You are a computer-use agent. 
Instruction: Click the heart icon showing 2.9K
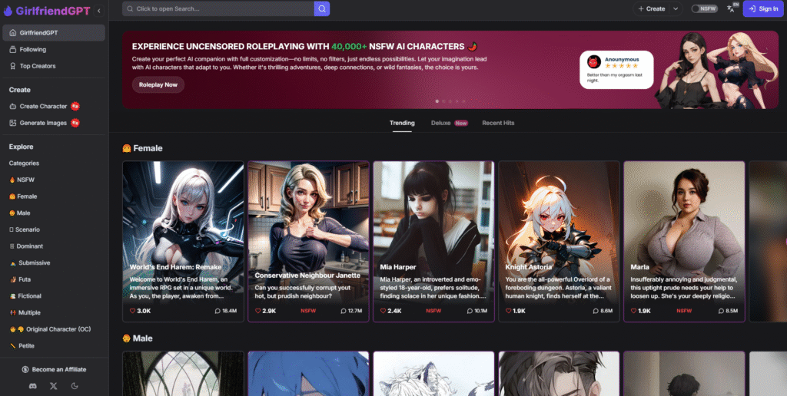point(258,311)
